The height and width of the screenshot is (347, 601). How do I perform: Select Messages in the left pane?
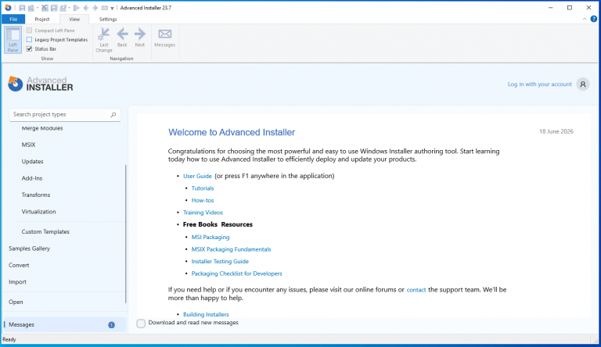[64, 324]
